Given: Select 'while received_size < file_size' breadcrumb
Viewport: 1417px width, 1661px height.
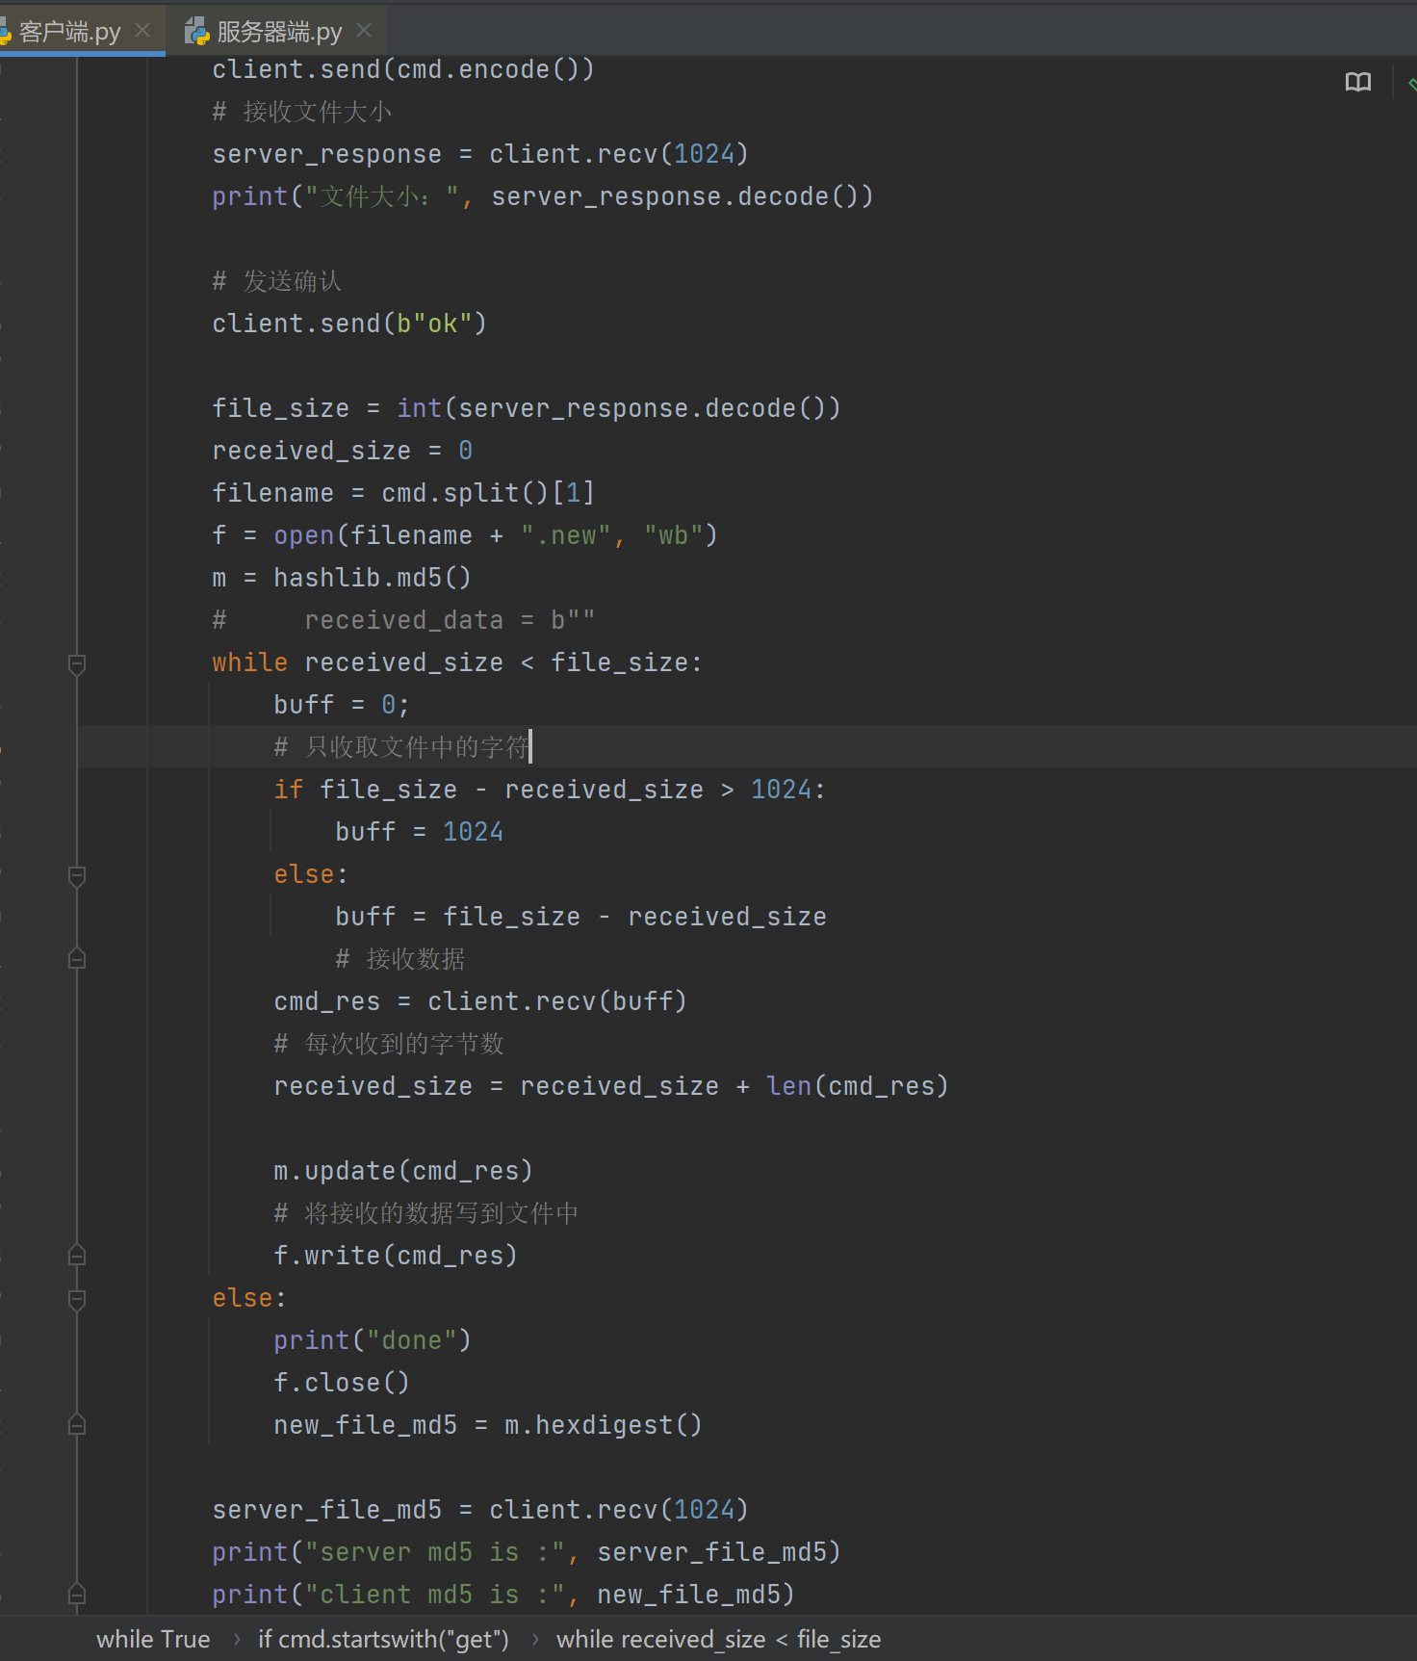Looking at the screenshot, I should (x=718, y=1639).
